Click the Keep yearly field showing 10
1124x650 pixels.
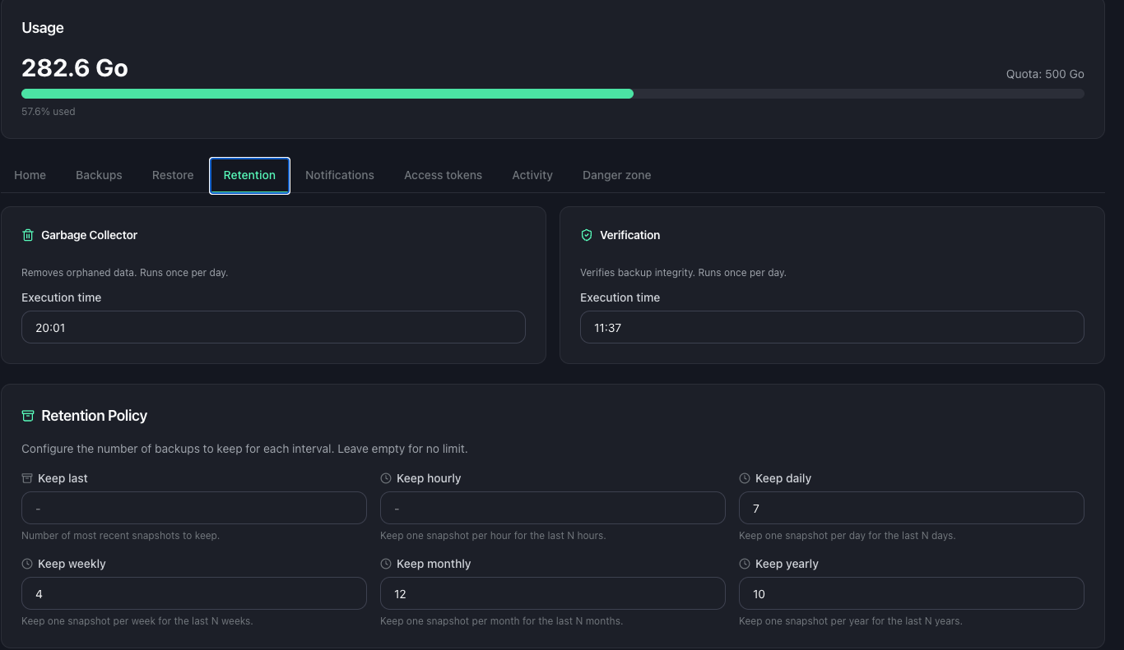click(912, 593)
